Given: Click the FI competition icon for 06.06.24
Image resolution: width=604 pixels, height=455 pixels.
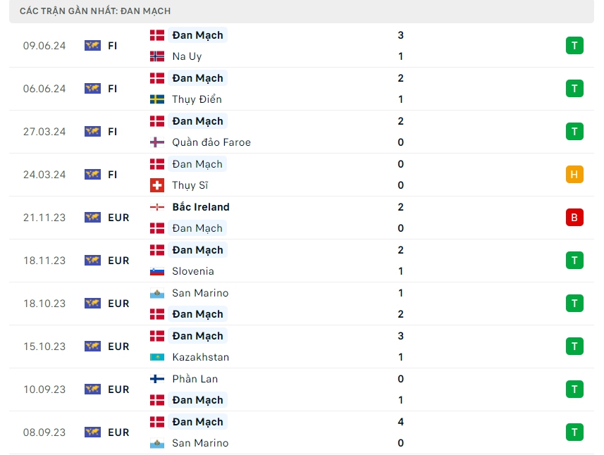Looking at the screenshot, I should 92,89.
